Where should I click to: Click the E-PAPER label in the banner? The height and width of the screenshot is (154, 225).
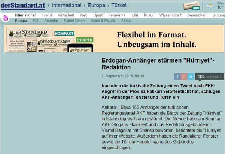pyautogui.click(x=84, y=40)
